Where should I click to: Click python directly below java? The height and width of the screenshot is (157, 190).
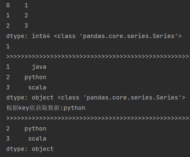pyautogui.click(x=35, y=78)
